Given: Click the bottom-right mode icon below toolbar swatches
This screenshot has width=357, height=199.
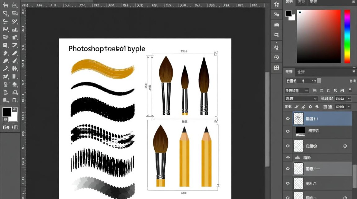Looking at the screenshot, I should [14, 127].
